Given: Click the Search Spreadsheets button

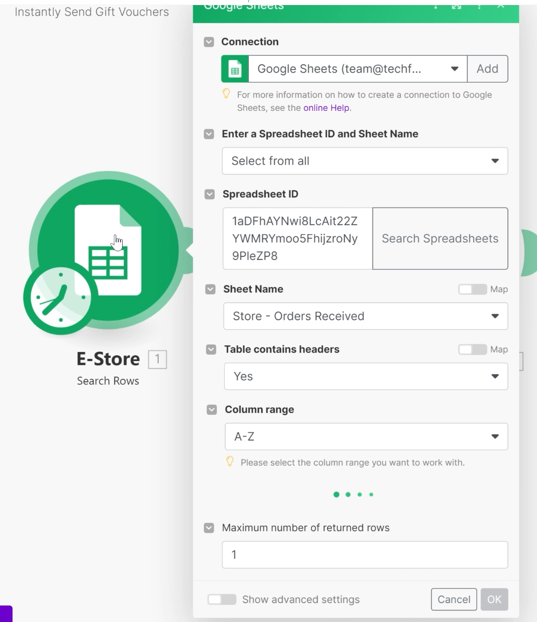Looking at the screenshot, I should click(x=440, y=238).
